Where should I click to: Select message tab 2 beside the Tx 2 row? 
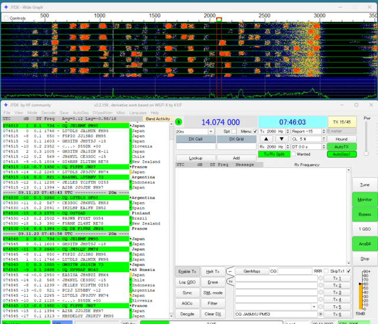(x=230, y=282)
